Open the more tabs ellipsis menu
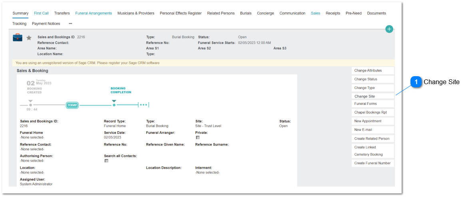This screenshot has width=466, height=197. pyautogui.click(x=70, y=24)
